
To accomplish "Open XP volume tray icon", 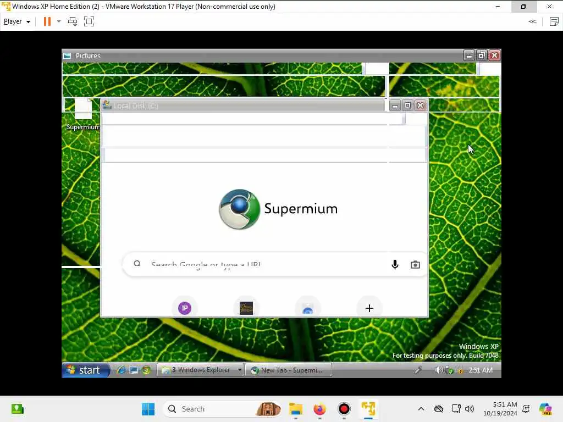I will 439,370.
